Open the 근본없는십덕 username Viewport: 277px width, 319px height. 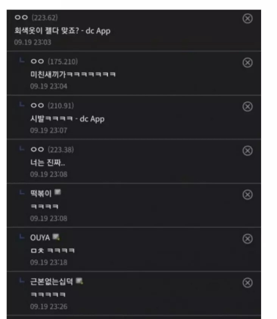[52, 282]
